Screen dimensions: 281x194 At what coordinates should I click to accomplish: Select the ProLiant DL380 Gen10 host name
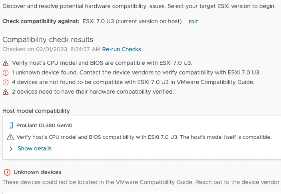point(44,125)
